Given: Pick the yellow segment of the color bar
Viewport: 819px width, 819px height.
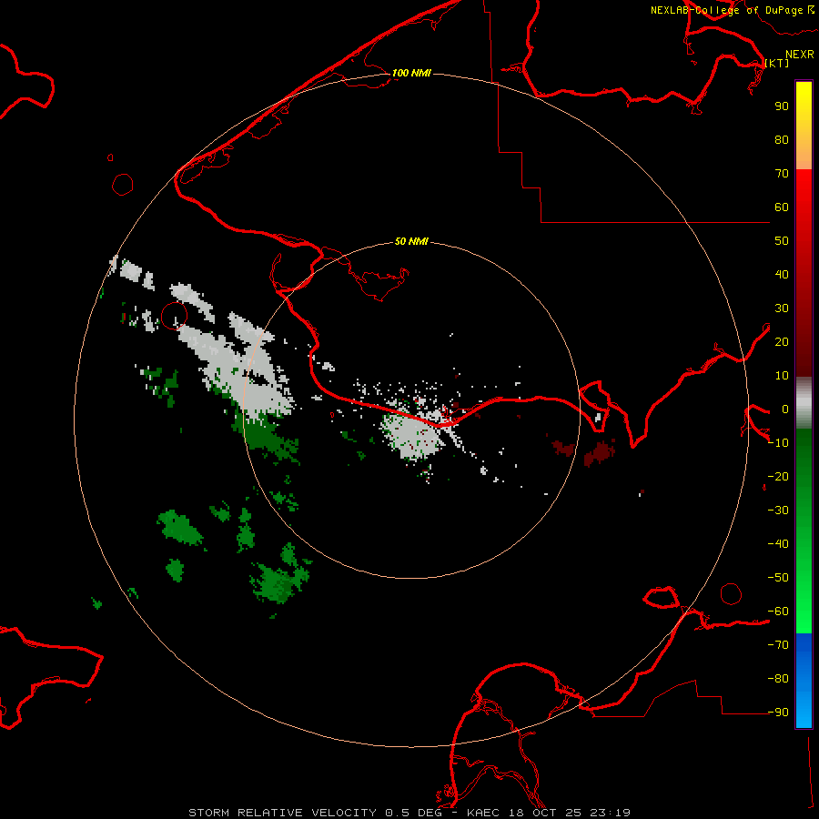Looking at the screenshot, I should pos(804,102).
